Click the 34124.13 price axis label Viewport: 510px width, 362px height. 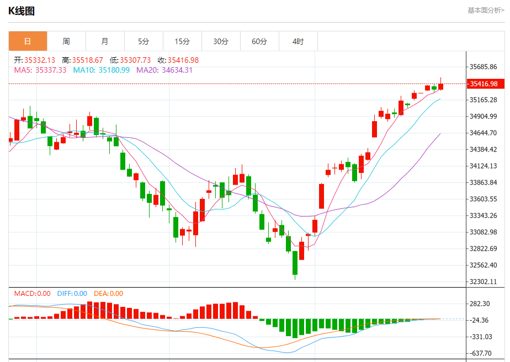pyautogui.click(x=484, y=166)
